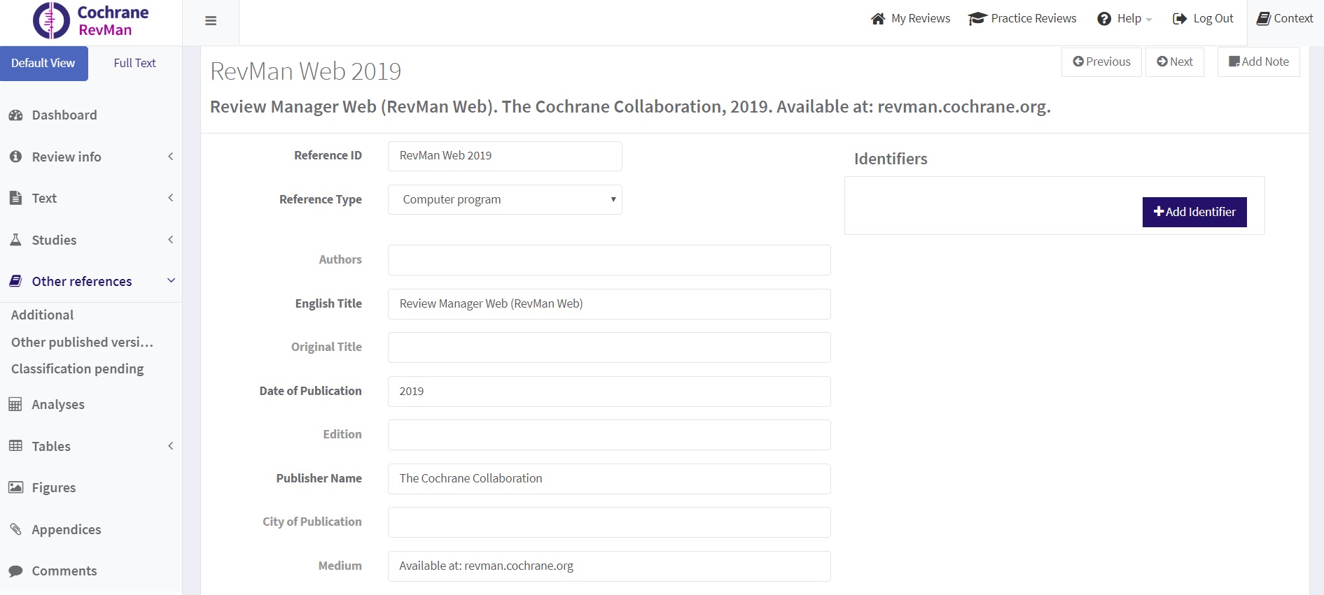Click into the Authors input field

pyautogui.click(x=608, y=260)
